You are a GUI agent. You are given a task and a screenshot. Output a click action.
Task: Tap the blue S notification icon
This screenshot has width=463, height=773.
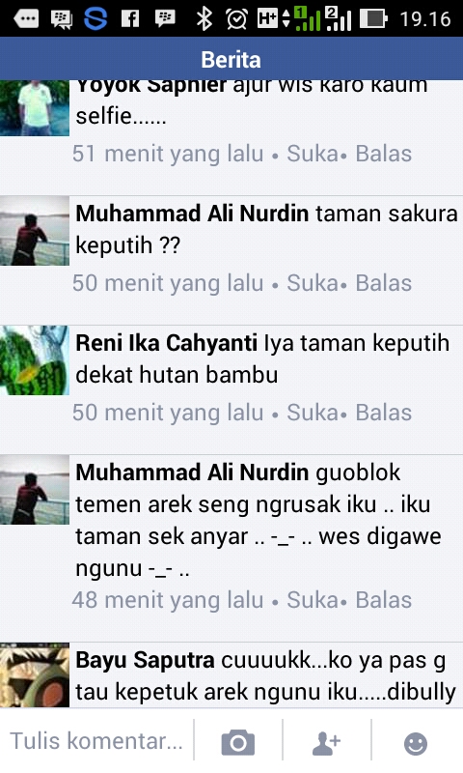coord(95,18)
